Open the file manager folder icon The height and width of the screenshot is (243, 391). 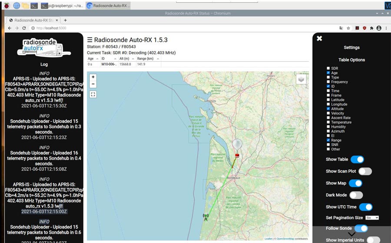pyautogui.click(x=25, y=6)
